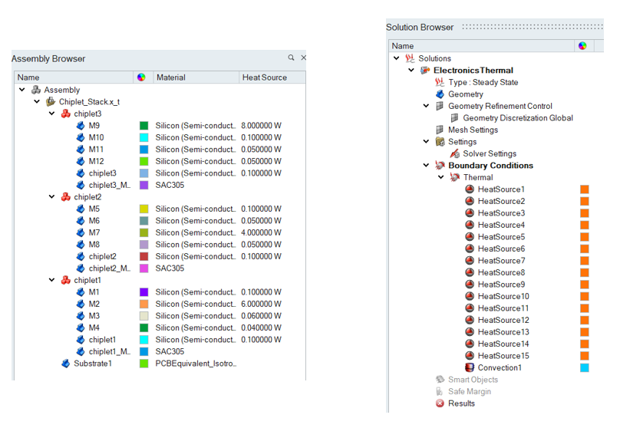Collapse the chiplet1 assembly group
Viewport: 620px width, 428px height.
click(x=52, y=280)
